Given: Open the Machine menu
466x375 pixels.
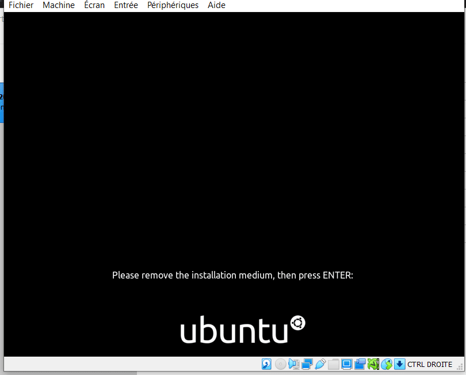Looking at the screenshot, I should [x=59, y=5].
